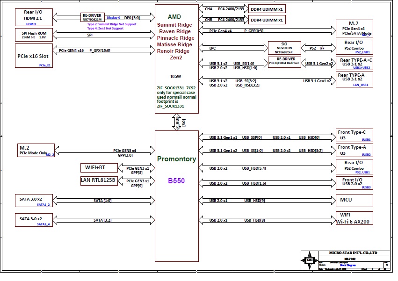398x281 pixels.
Task: Select the Summit Ridge text
Action: (x=174, y=25)
